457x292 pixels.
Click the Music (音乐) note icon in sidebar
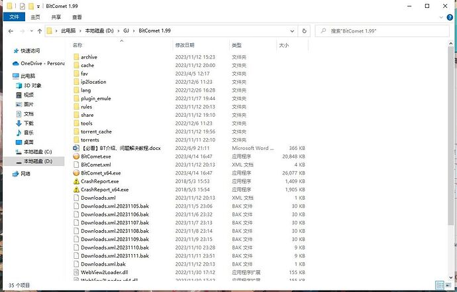tap(19, 133)
